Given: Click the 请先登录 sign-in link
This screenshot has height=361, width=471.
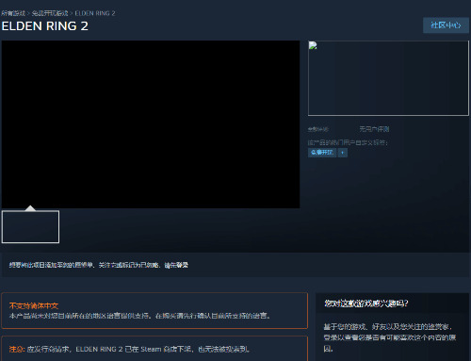Looking at the screenshot, I should pyautogui.click(x=176, y=265).
